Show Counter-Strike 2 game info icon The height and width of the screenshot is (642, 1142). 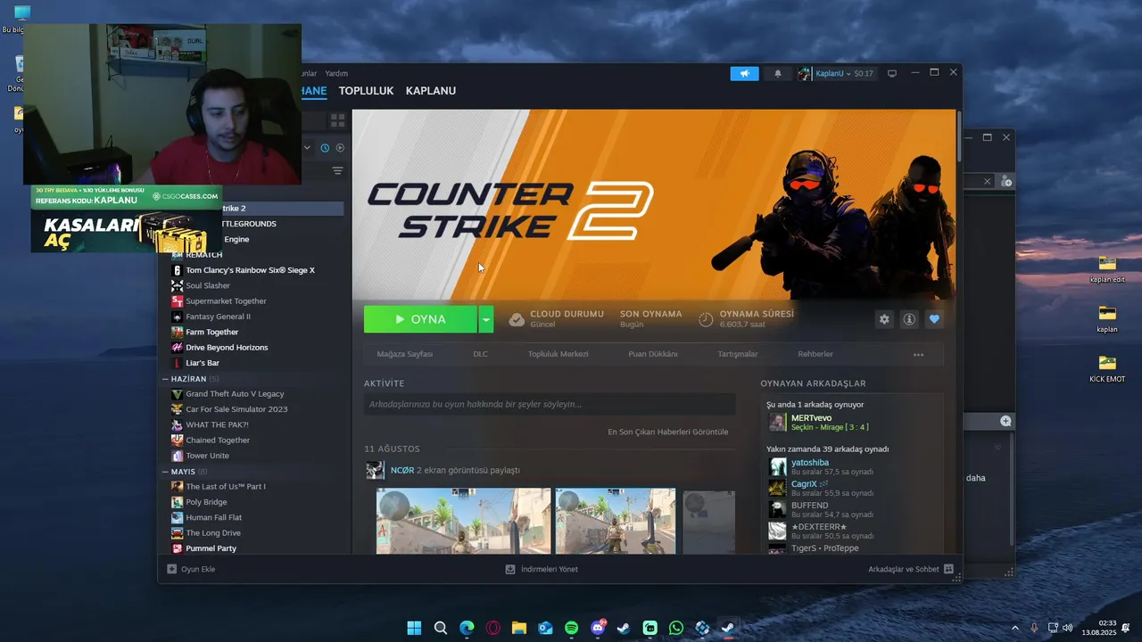click(x=909, y=319)
